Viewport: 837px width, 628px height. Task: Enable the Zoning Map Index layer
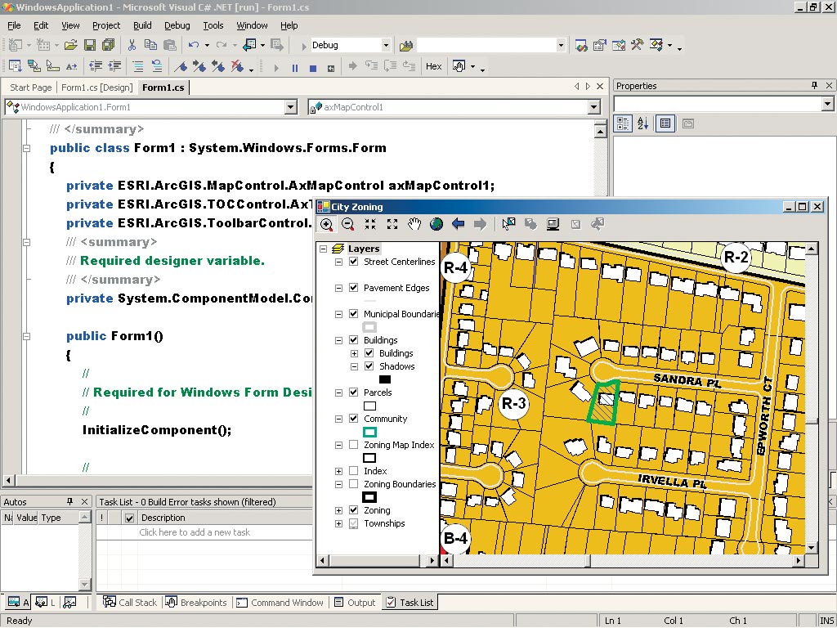[x=353, y=445]
